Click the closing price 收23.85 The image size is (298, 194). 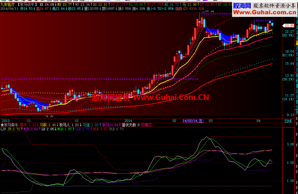coord(75,9)
